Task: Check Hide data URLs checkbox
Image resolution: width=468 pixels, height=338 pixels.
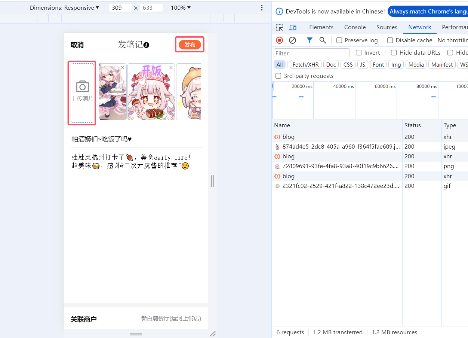Action: (394, 53)
